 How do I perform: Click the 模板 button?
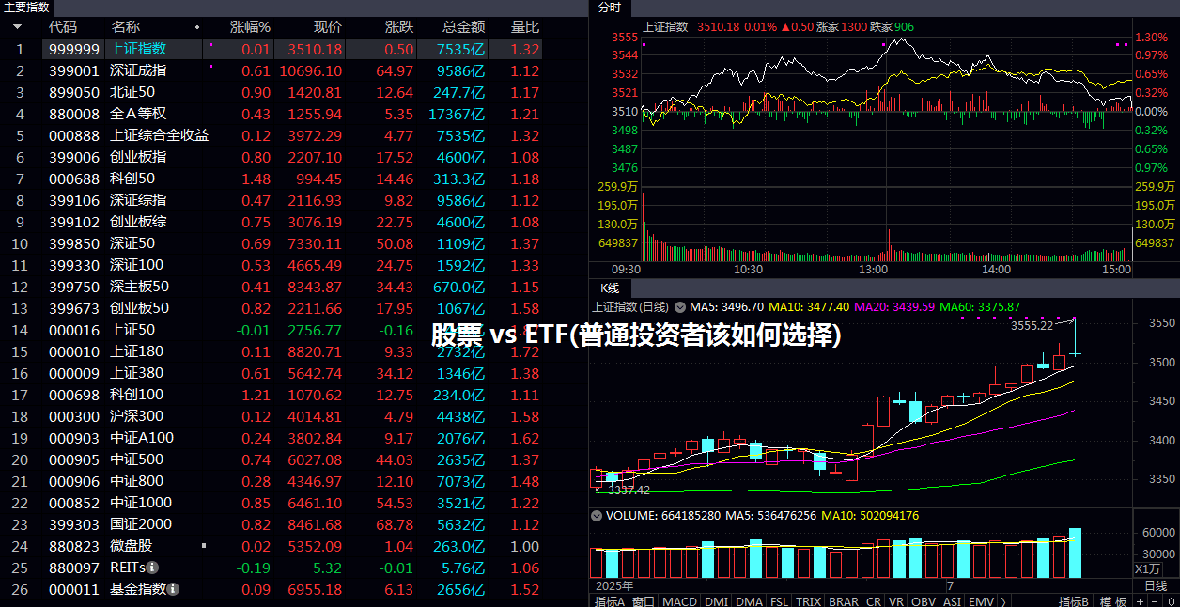1112,601
